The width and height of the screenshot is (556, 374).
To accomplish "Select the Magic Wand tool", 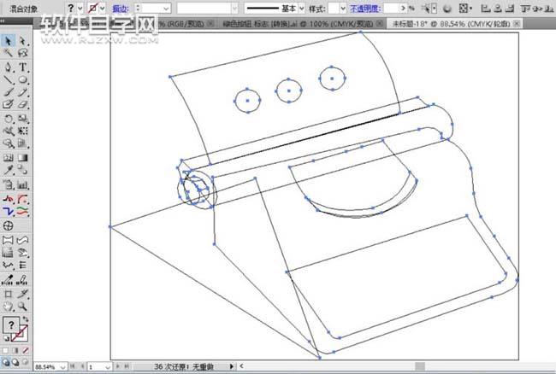I will (8, 53).
